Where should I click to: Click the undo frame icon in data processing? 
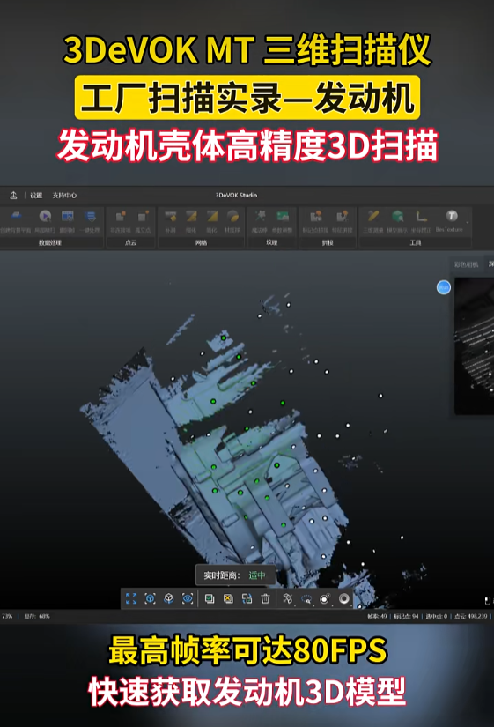click(68, 217)
